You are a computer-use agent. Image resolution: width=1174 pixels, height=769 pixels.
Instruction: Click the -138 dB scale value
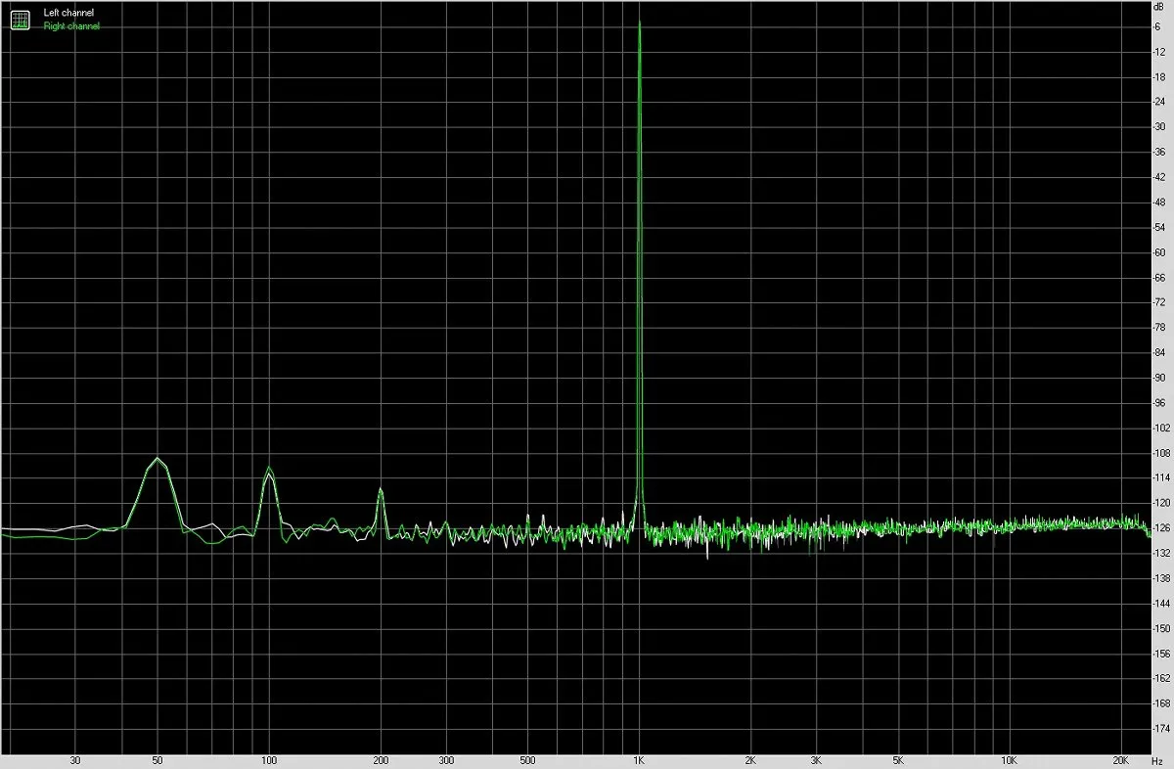pyautogui.click(x=1162, y=579)
